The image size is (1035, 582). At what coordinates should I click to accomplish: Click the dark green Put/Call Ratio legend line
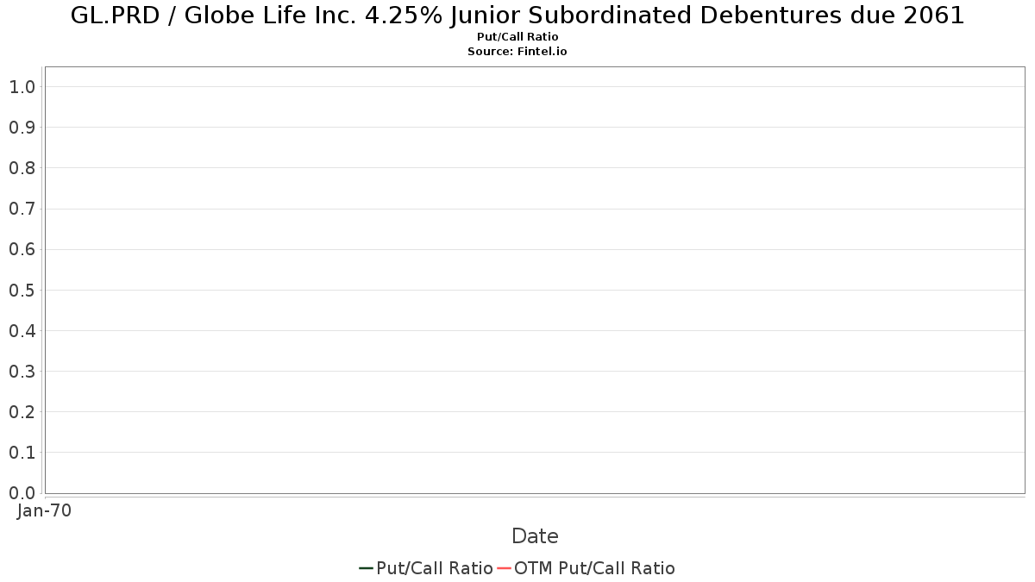[x=366, y=568]
